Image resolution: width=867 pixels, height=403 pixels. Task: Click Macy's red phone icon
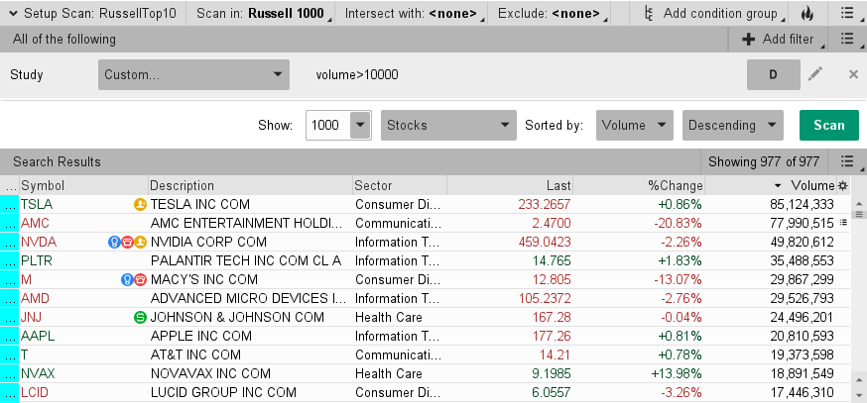pyautogui.click(x=140, y=280)
